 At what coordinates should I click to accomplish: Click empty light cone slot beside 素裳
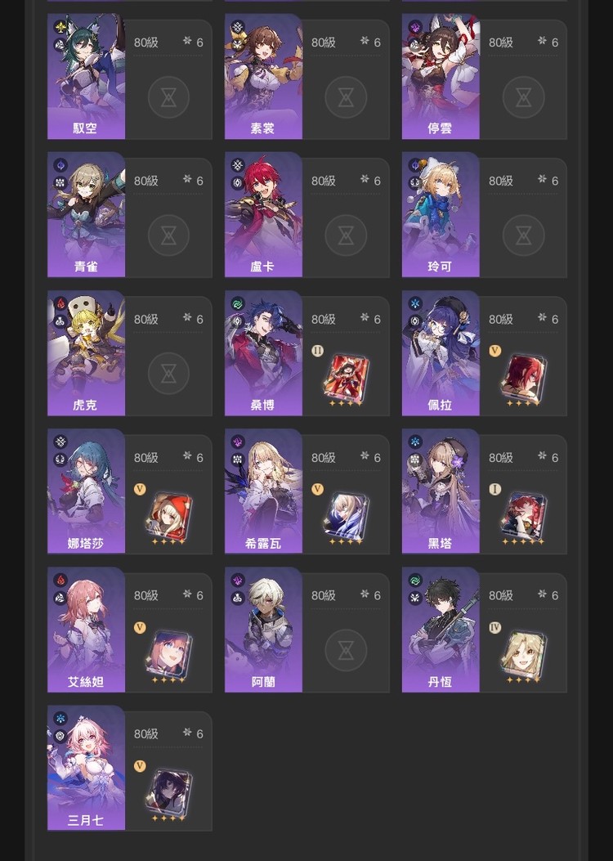pos(346,97)
